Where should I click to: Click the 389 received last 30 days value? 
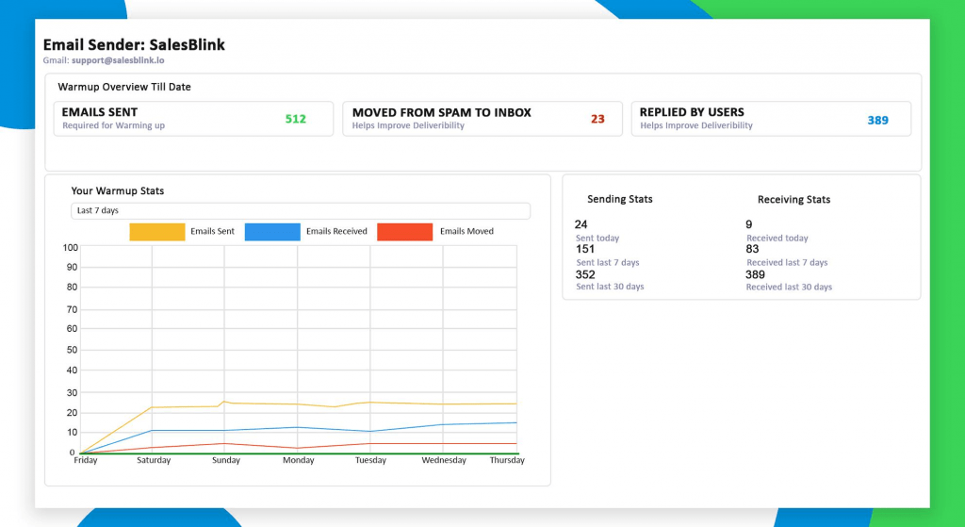[x=755, y=274]
